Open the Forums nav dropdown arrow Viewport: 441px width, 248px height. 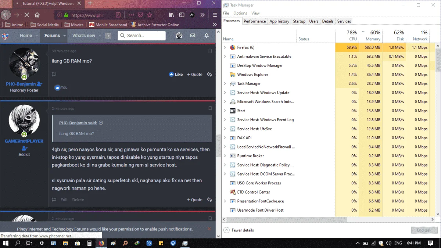[64, 36]
